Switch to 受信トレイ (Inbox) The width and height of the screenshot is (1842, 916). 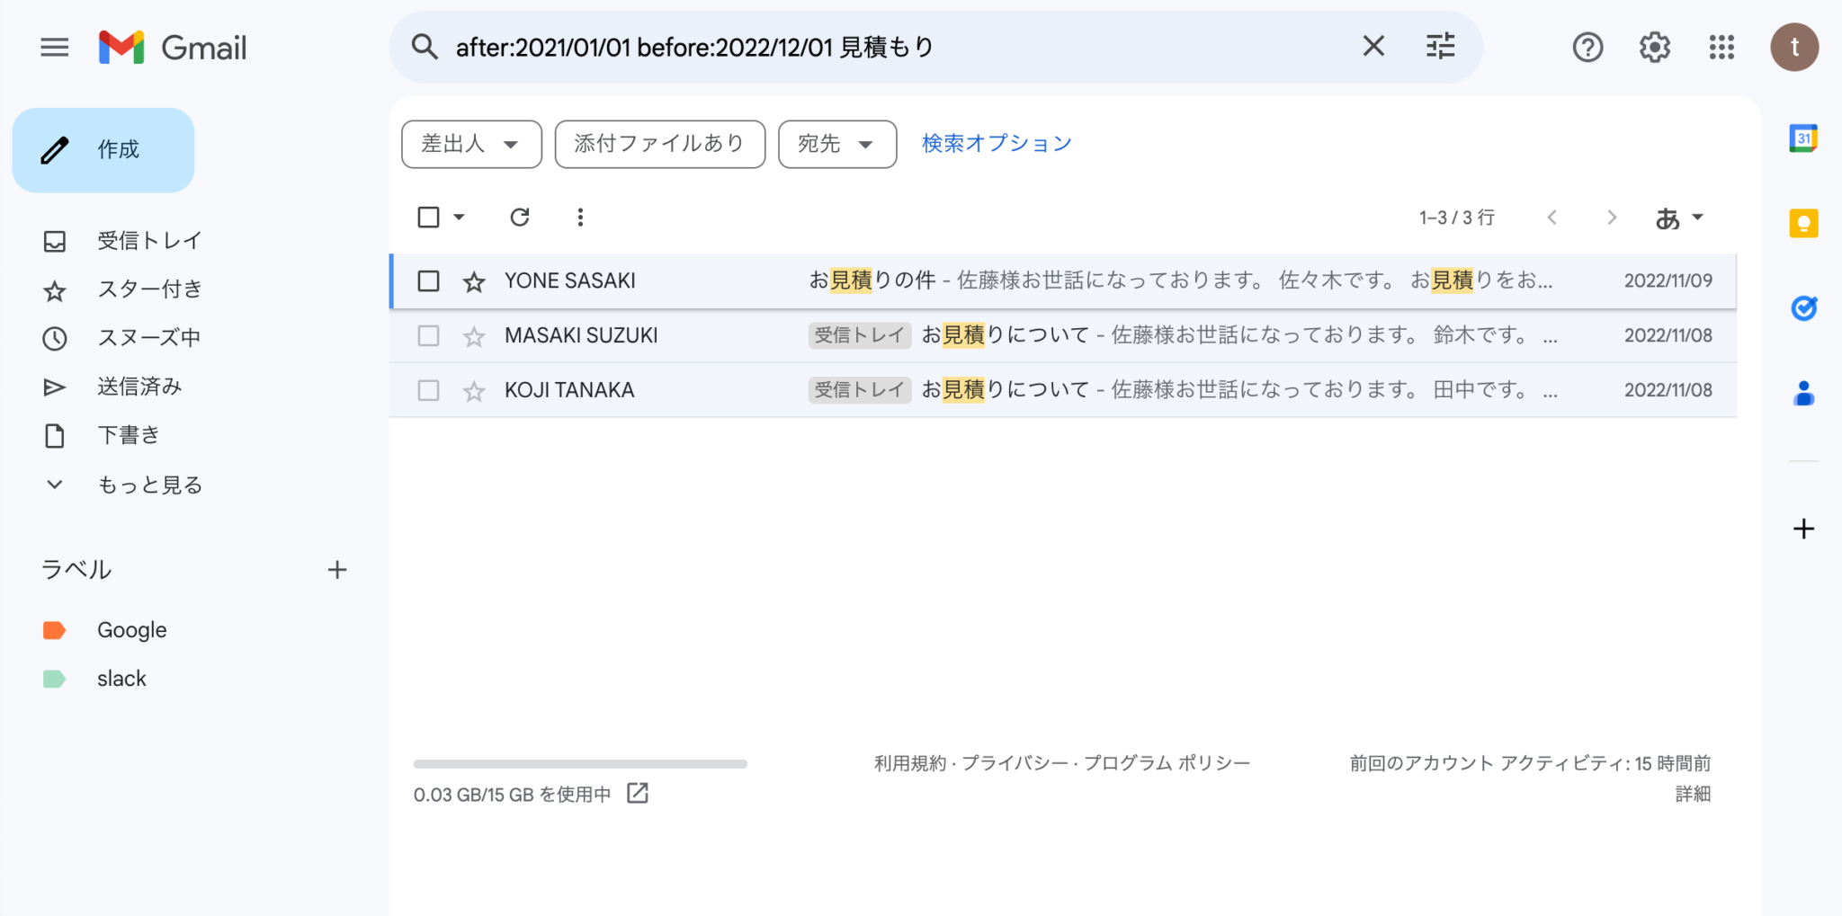[148, 240]
